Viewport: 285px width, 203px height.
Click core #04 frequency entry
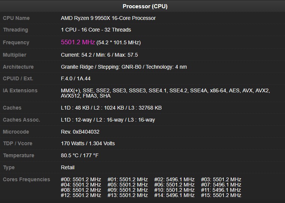81,185
